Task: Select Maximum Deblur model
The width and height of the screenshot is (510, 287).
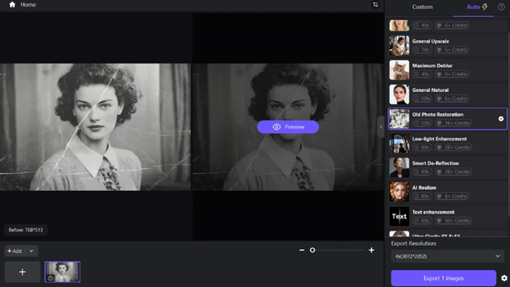Action: point(448,70)
